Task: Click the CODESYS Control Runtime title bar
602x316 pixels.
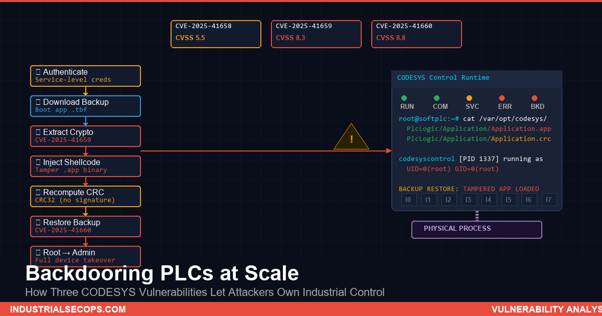Action: tap(477, 79)
